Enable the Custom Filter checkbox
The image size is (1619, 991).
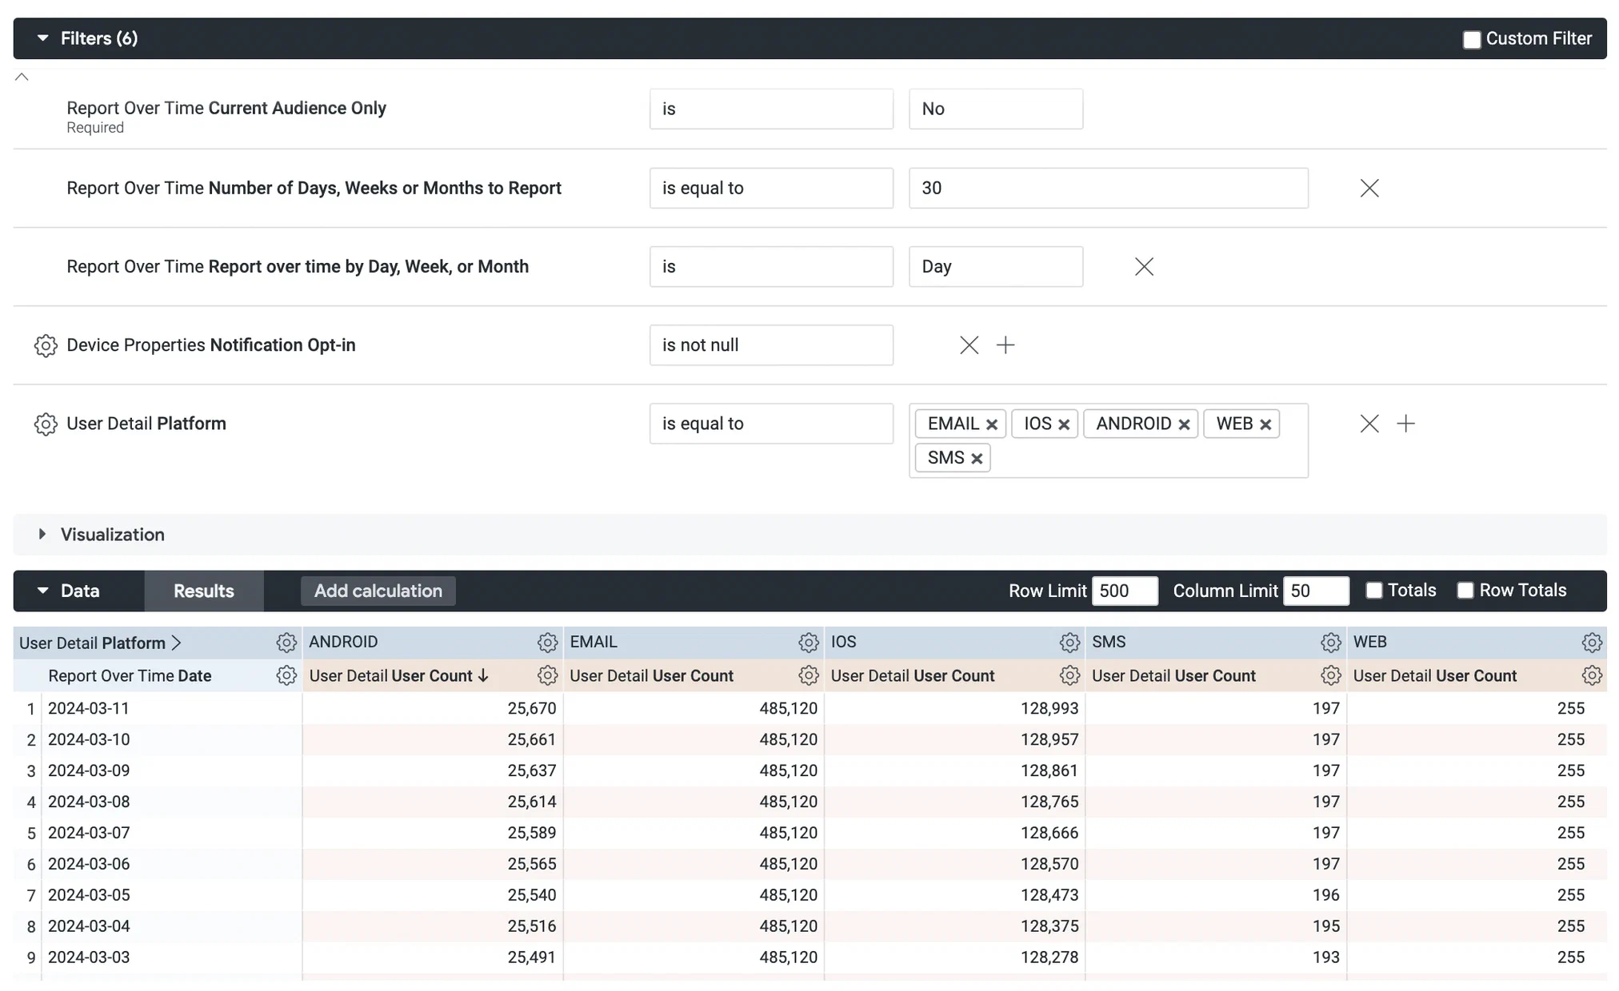click(x=1471, y=38)
